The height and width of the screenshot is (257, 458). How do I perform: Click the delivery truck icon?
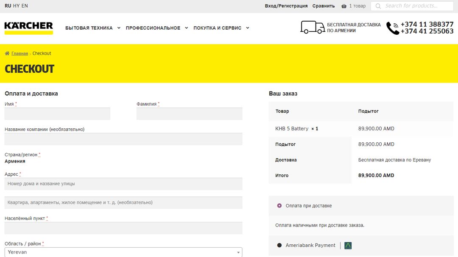(313, 28)
